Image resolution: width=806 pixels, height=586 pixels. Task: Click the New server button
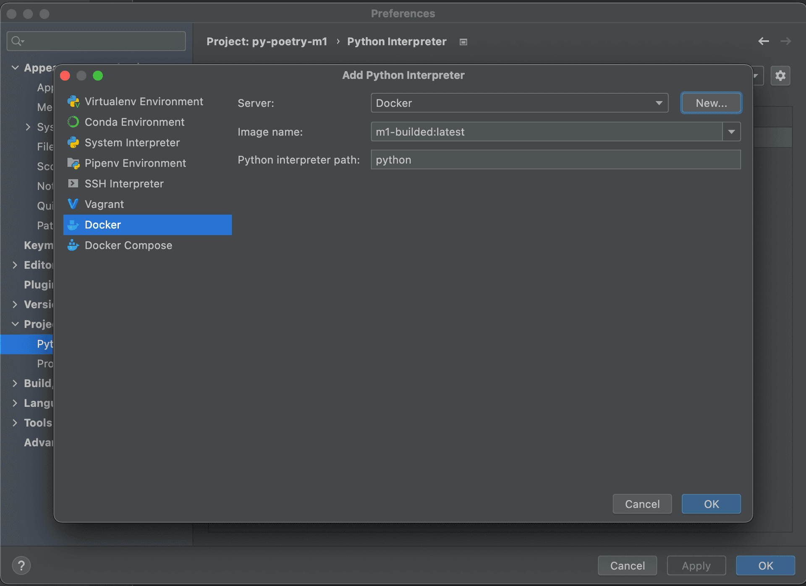coord(710,103)
